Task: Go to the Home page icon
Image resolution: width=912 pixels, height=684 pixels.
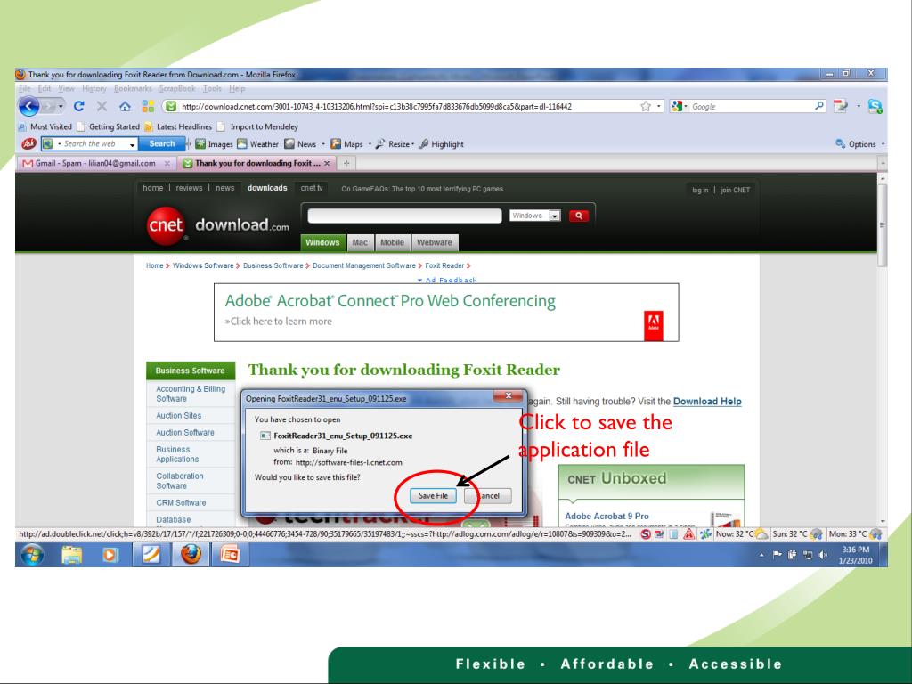Action: pos(125,107)
